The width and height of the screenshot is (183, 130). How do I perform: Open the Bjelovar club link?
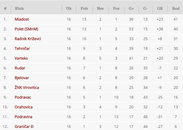22,78
